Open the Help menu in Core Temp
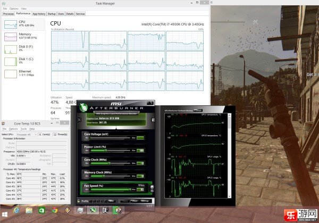This screenshot has width=319, height=223. click(x=32, y=129)
